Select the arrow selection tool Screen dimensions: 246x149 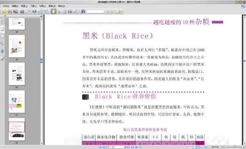[59, 11]
